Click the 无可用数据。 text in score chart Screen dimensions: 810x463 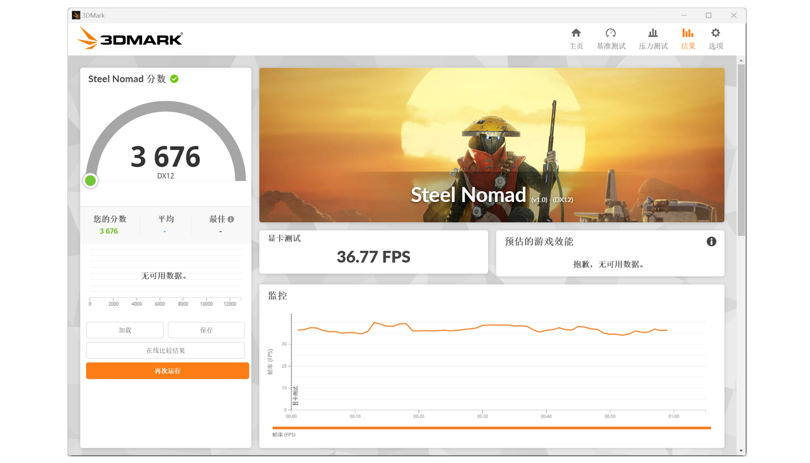pyautogui.click(x=164, y=276)
